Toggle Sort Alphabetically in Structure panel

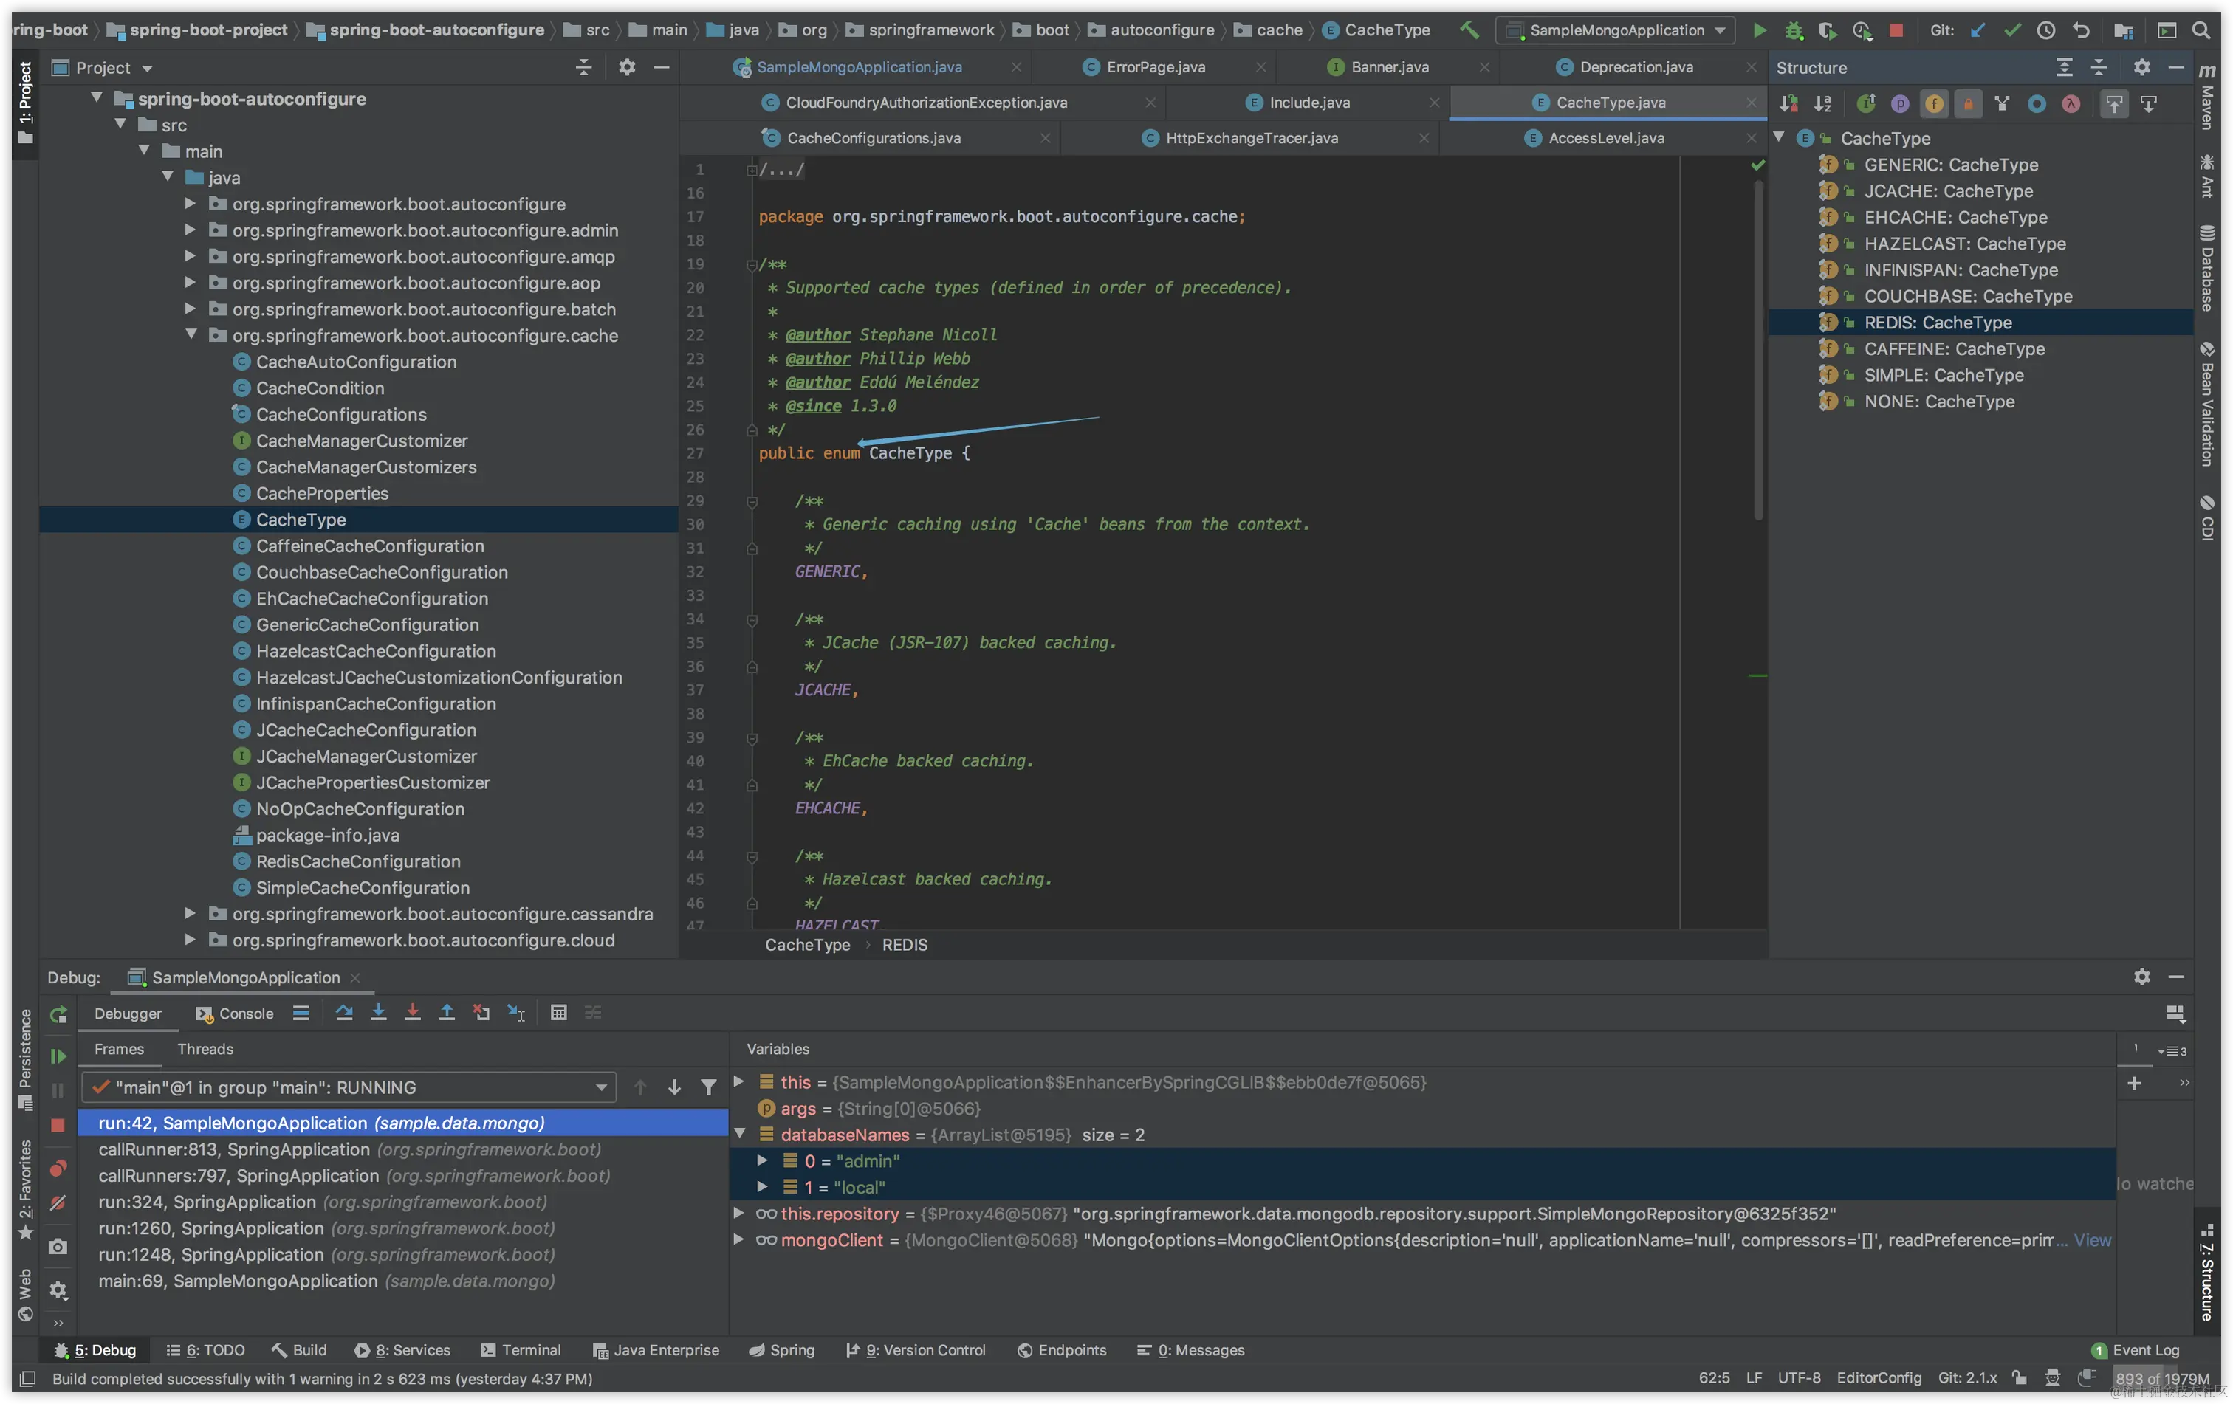pos(1822,104)
